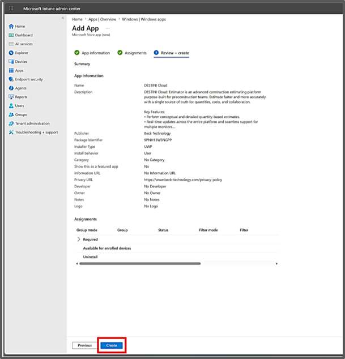Open Tenant administration icon

pyautogui.click(x=11, y=123)
